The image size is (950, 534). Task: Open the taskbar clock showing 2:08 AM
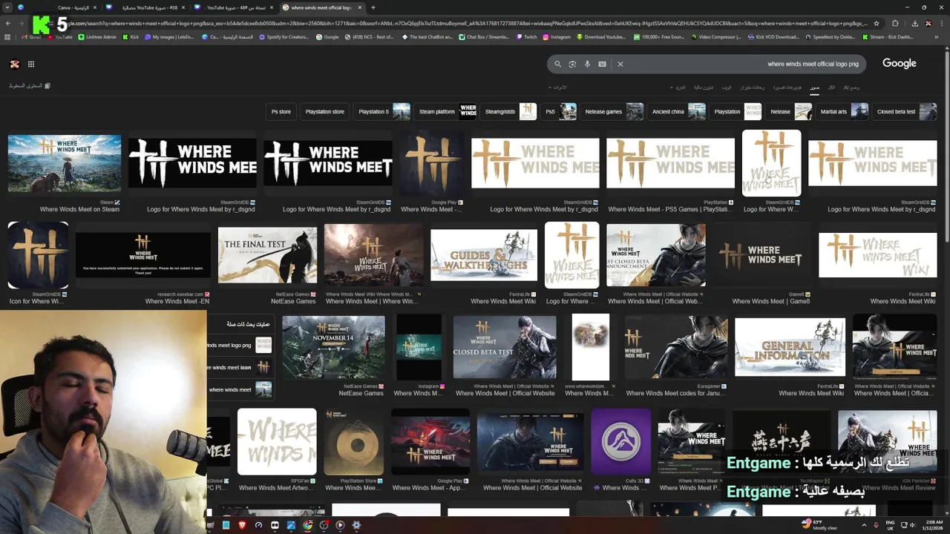click(932, 525)
